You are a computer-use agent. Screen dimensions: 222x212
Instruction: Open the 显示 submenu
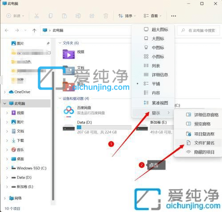tap(153, 113)
